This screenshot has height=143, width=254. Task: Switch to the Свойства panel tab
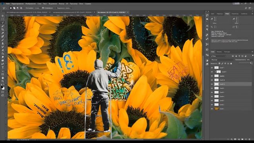pos(244,14)
